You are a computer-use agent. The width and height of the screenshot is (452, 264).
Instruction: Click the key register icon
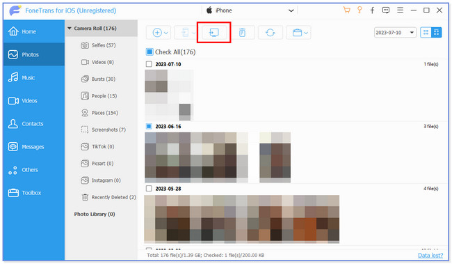tap(360, 10)
